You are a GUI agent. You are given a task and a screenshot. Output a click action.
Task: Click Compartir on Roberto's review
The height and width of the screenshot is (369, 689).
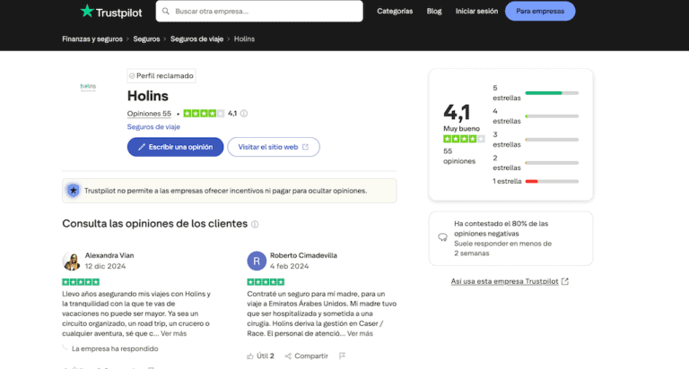click(306, 356)
